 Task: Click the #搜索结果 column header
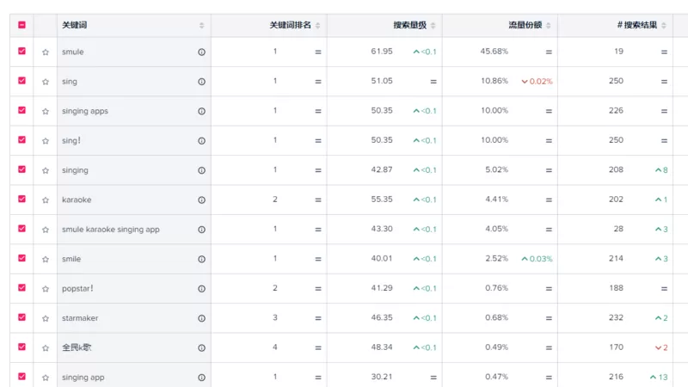tap(636, 25)
